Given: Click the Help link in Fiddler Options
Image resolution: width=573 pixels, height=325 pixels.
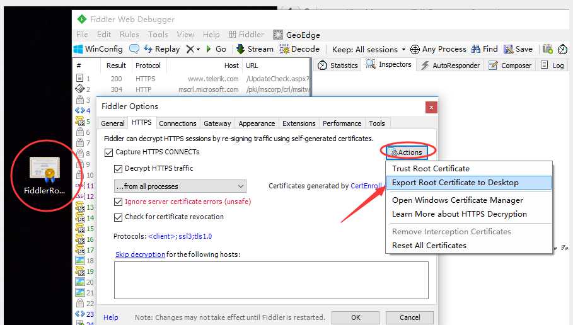Looking at the screenshot, I should click(111, 317).
